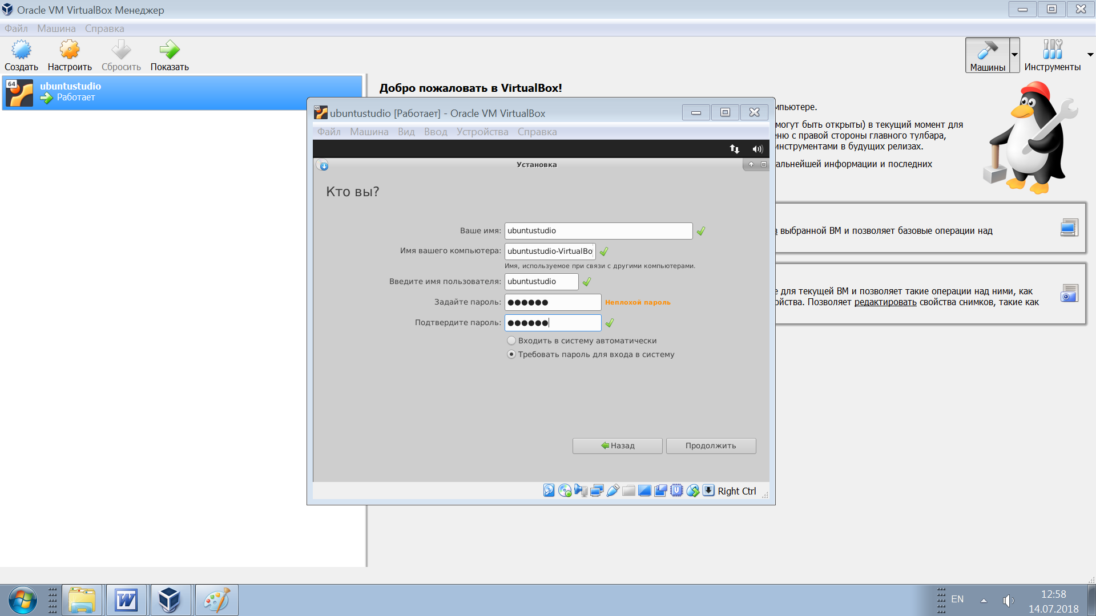
Task: Open File Explorer from the taskbar
Action: [x=82, y=600]
